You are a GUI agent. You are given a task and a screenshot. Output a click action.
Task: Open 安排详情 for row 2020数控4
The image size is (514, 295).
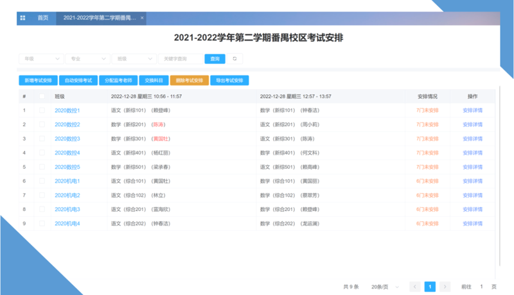click(x=472, y=153)
